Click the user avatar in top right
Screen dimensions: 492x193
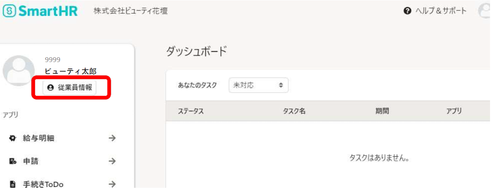(x=485, y=11)
